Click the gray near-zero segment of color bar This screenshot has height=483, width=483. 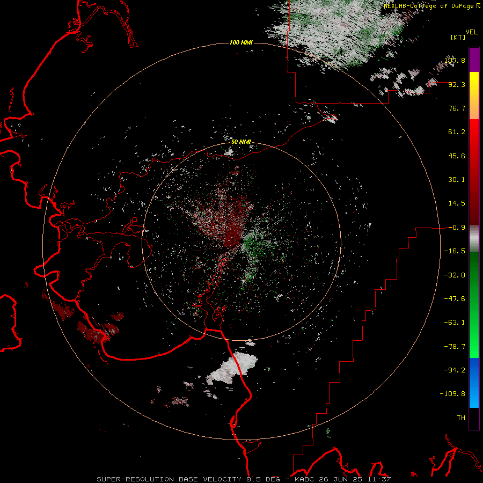click(474, 239)
